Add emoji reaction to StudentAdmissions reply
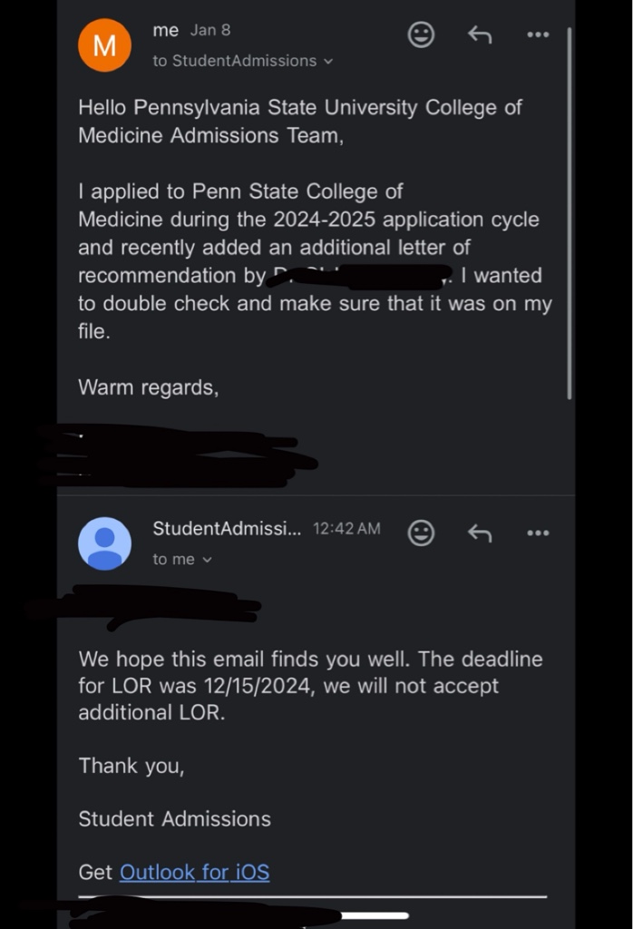The image size is (633, 929). coord(421,533)
